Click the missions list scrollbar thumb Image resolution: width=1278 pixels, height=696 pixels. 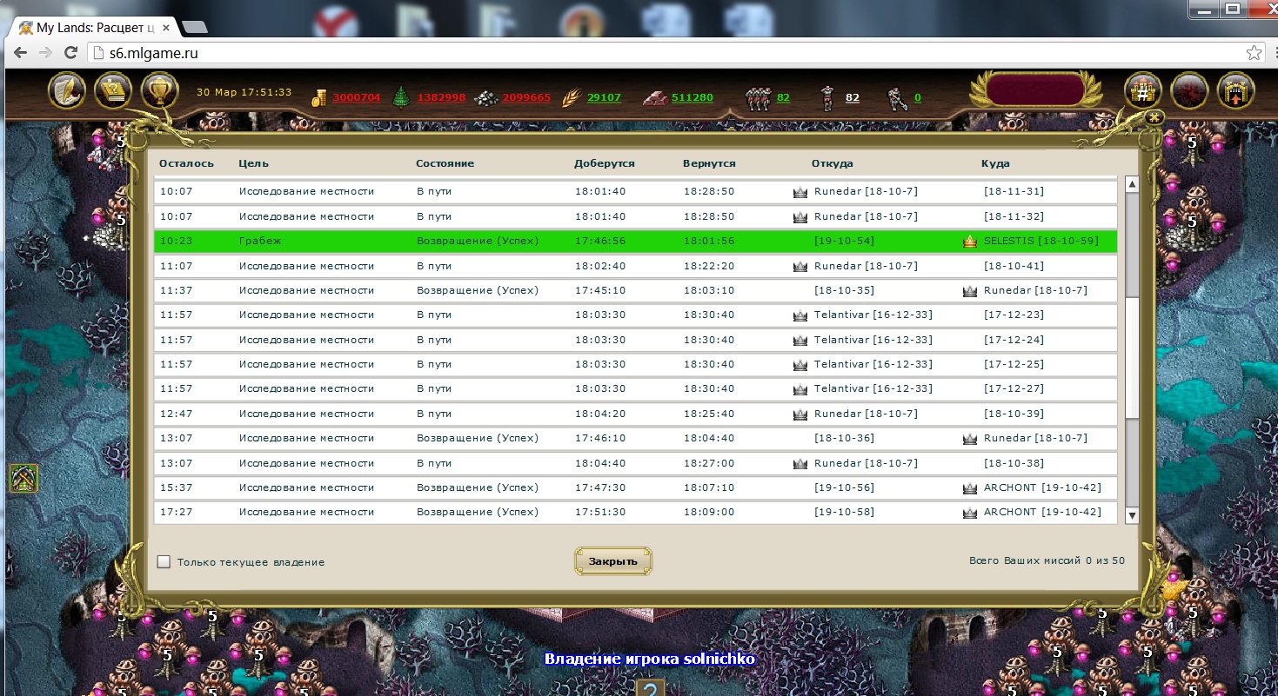(1132, 356)
